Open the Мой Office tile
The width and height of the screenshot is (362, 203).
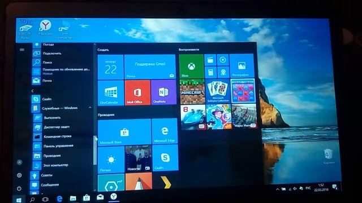pyautogui.click(x=137, y=93)
